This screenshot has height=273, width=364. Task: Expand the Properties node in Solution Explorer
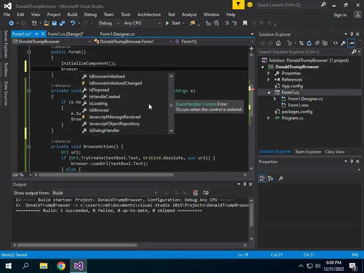coord(269,73)
